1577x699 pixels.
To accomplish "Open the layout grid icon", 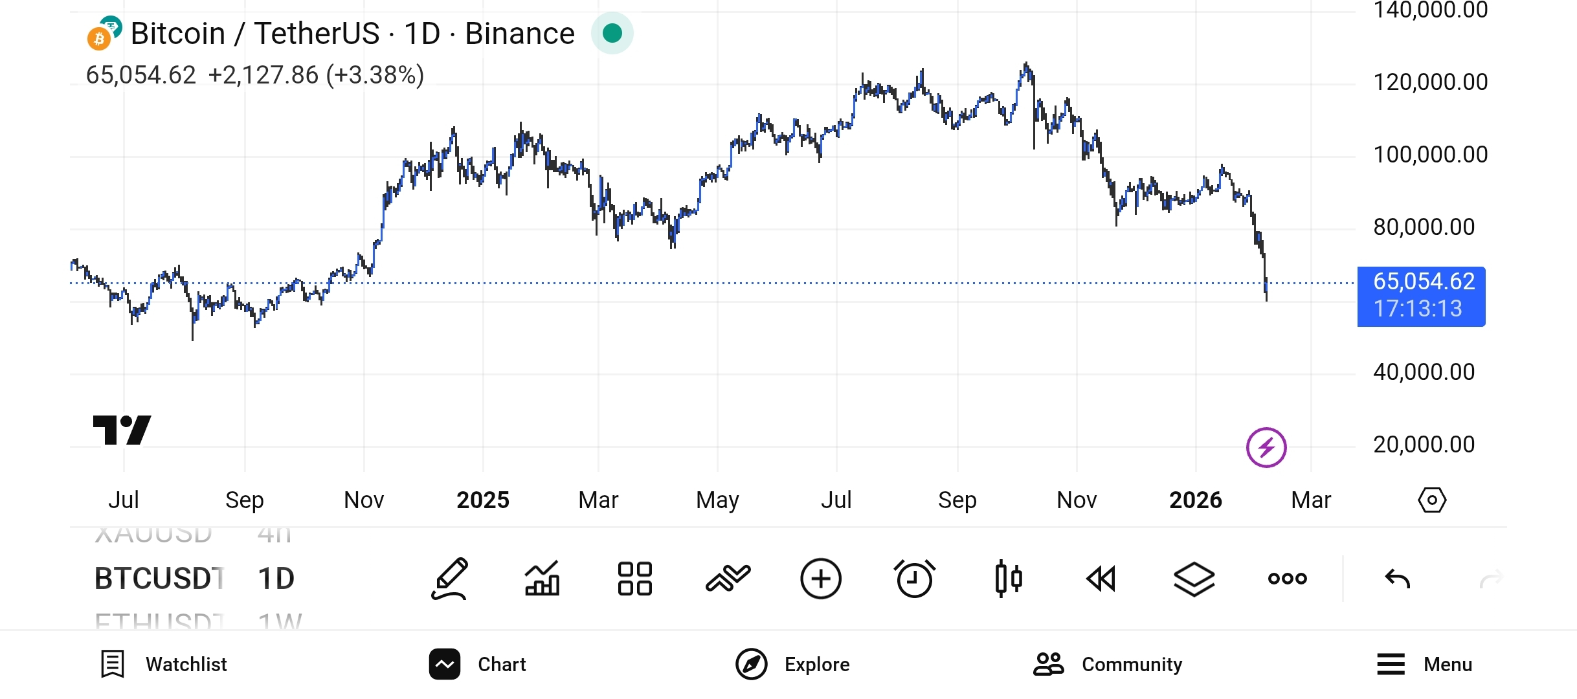I will click(x=634, y=578).
